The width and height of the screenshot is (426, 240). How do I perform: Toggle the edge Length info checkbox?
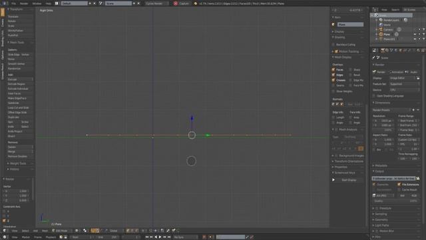333,117
